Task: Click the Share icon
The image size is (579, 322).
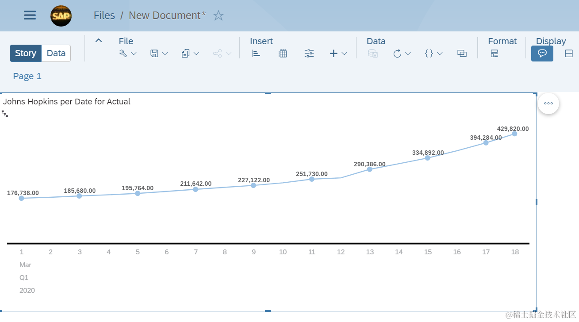Action: 217,54
